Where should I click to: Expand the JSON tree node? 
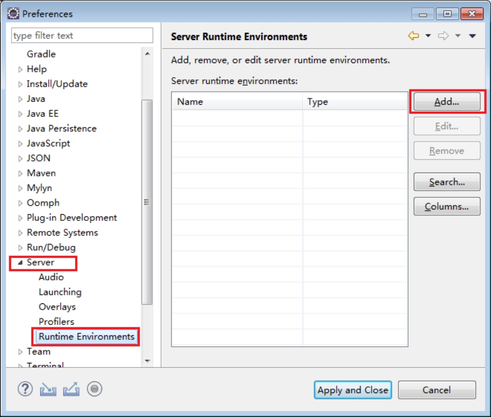20,158
